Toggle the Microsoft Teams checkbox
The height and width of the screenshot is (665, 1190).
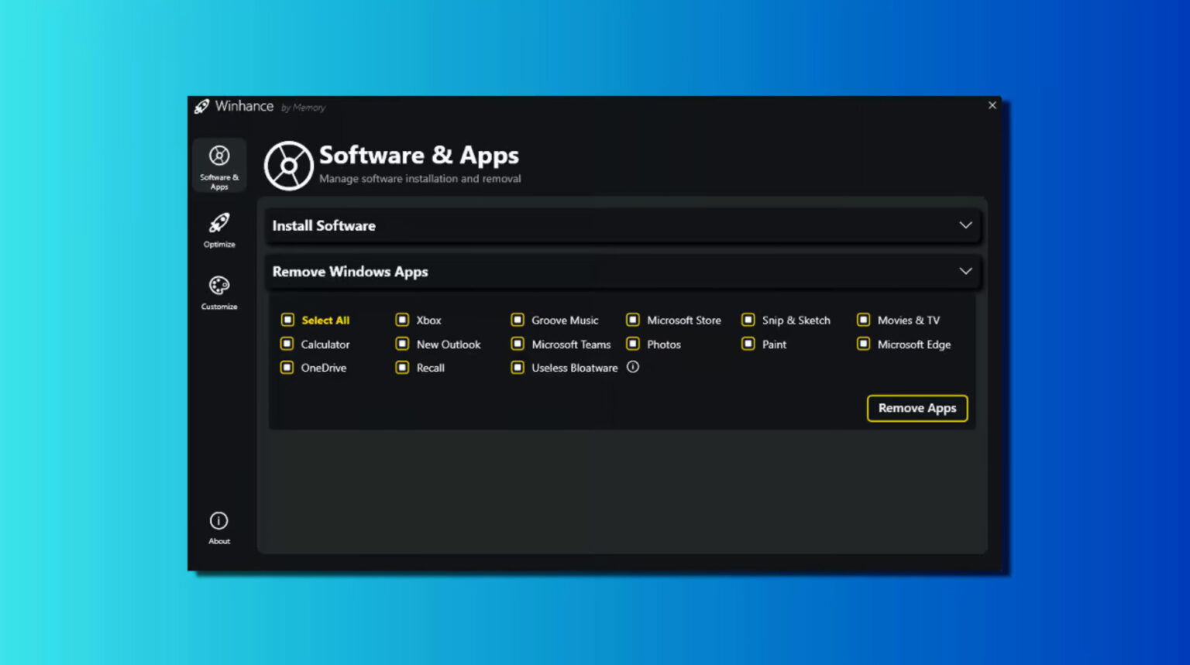518,344
